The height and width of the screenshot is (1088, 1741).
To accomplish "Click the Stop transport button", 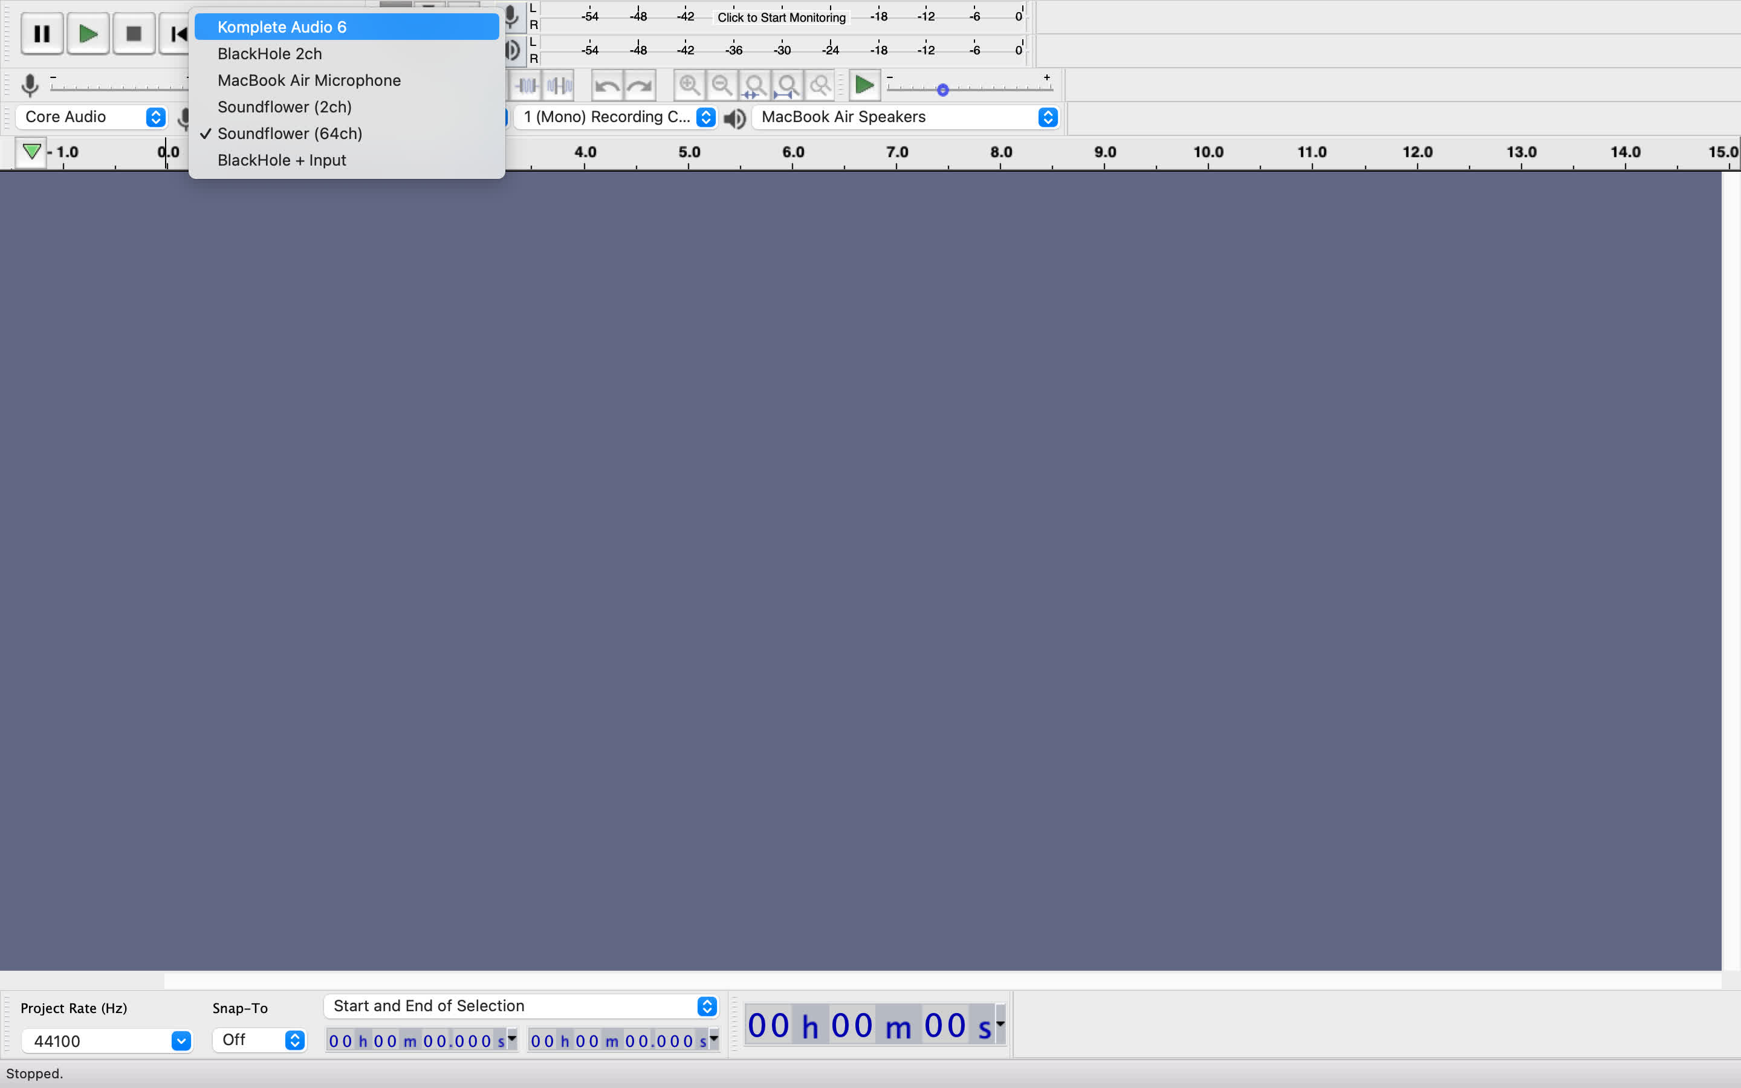I will coord(133,34).
